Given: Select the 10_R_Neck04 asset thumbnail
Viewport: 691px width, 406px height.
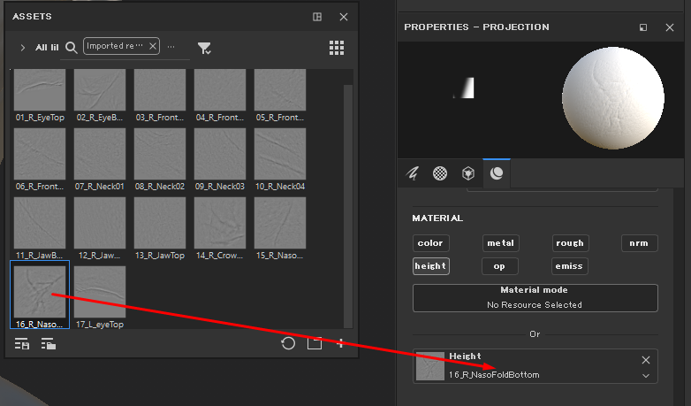Looking at the screenshot, I should click(280, 154).
